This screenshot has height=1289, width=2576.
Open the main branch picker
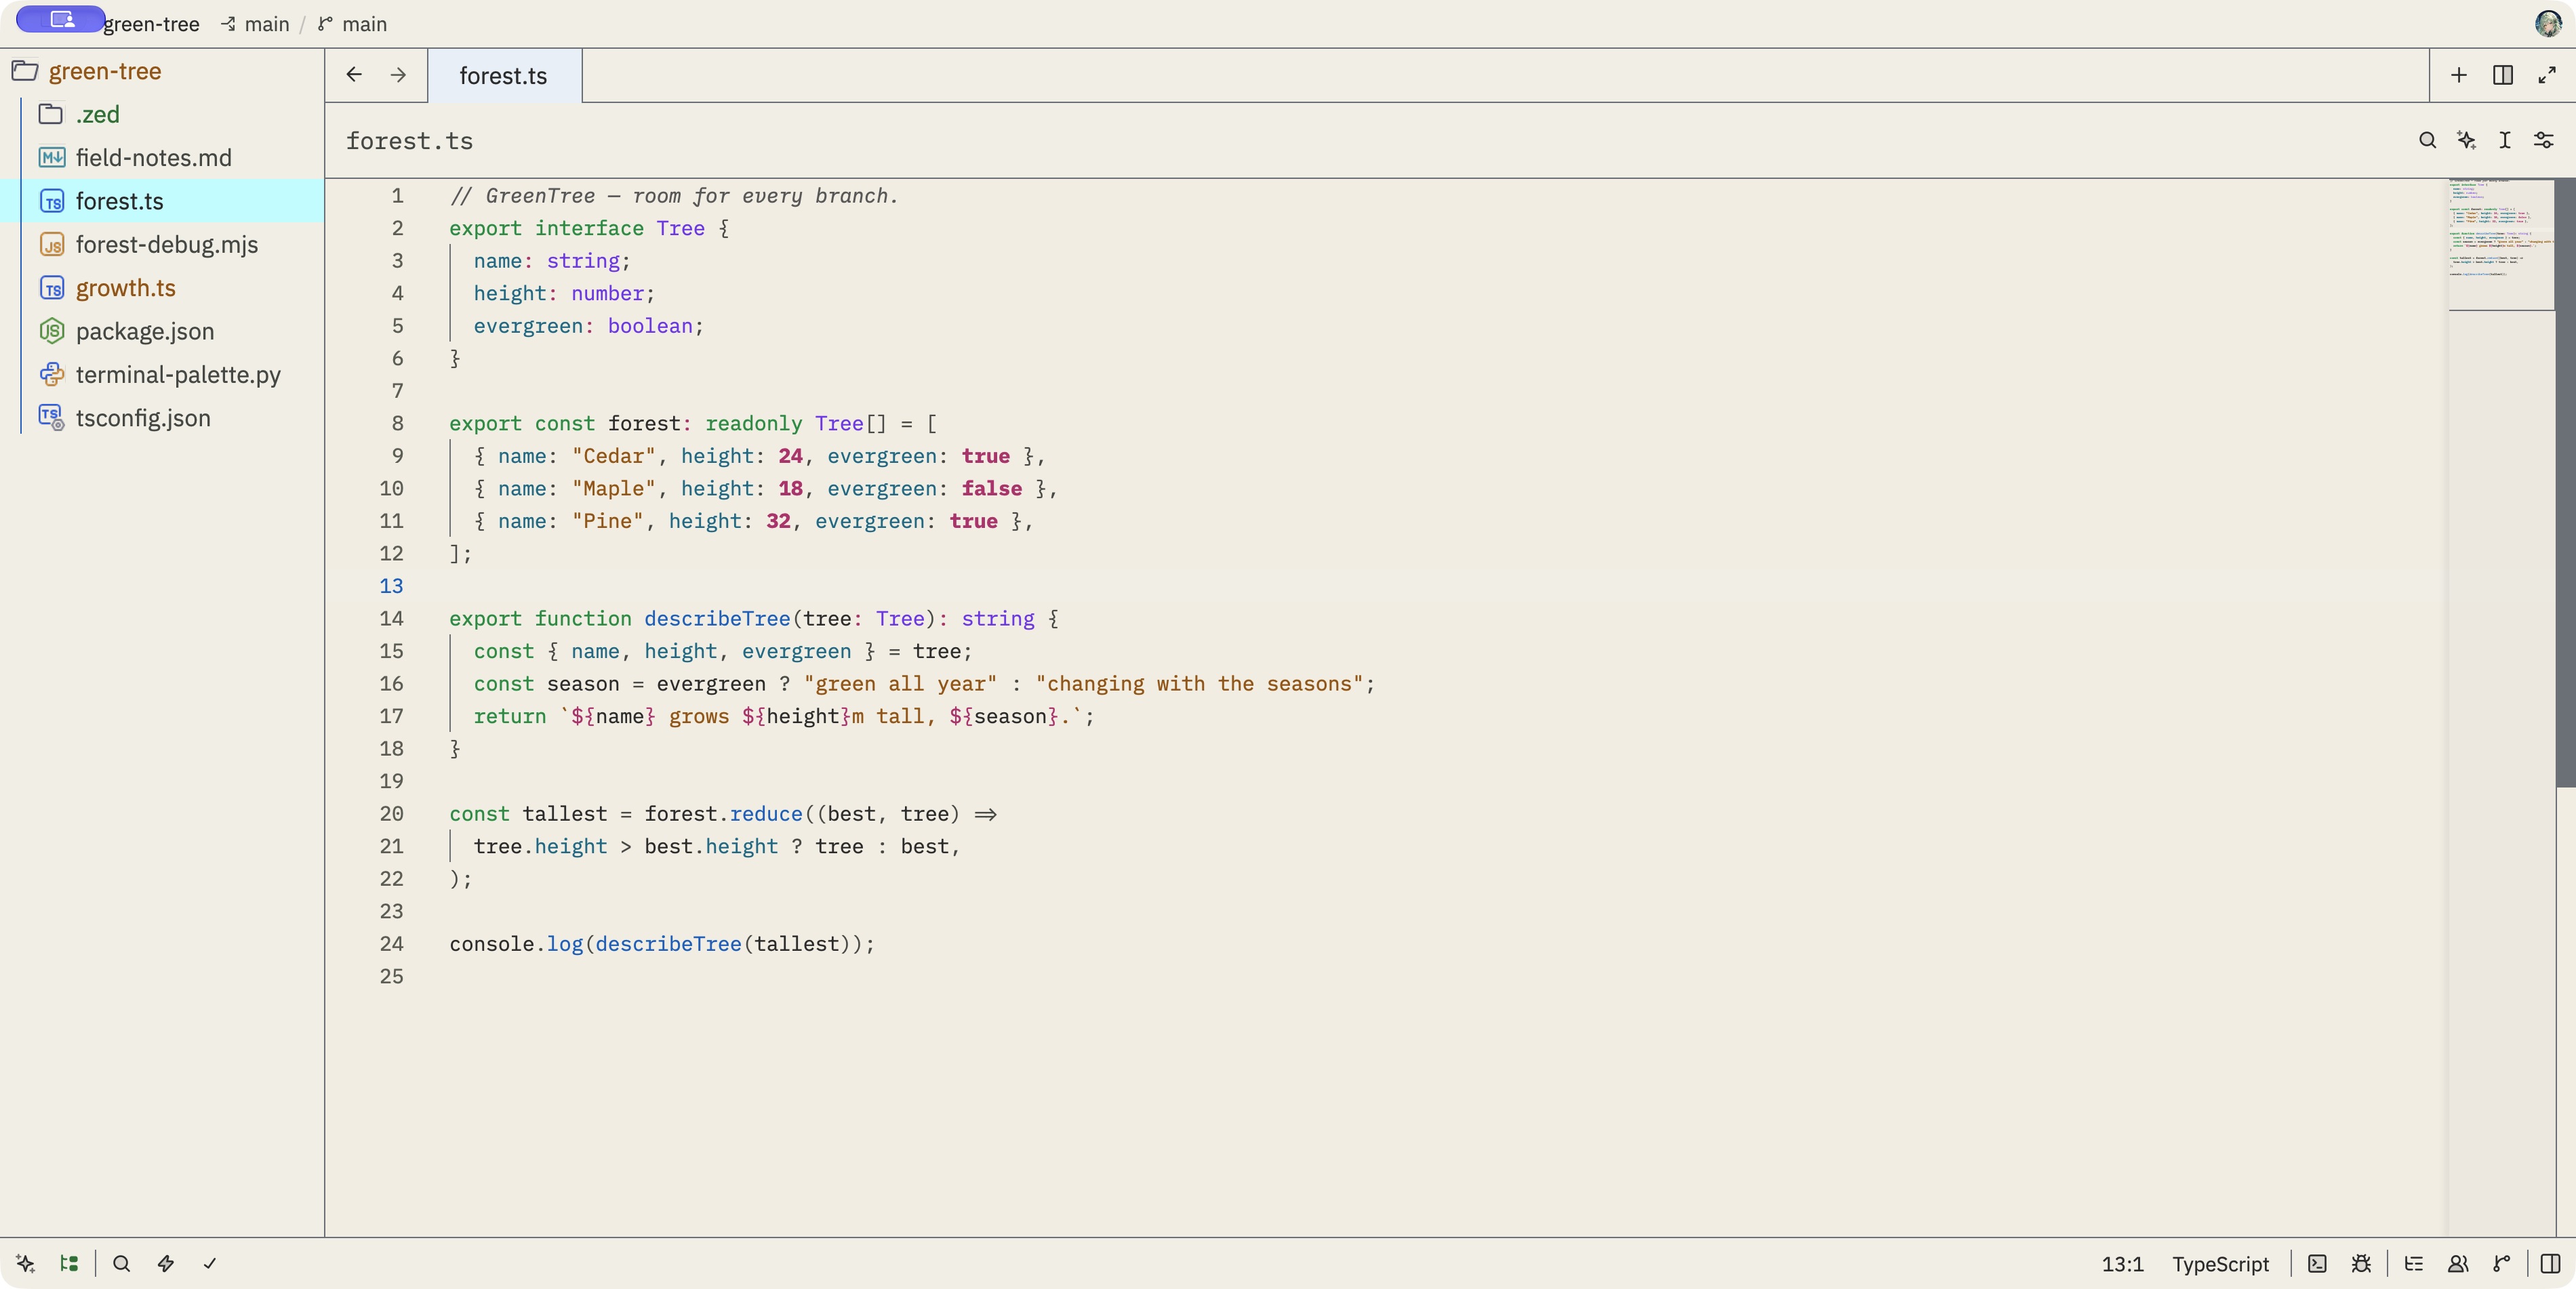point(353,24)
